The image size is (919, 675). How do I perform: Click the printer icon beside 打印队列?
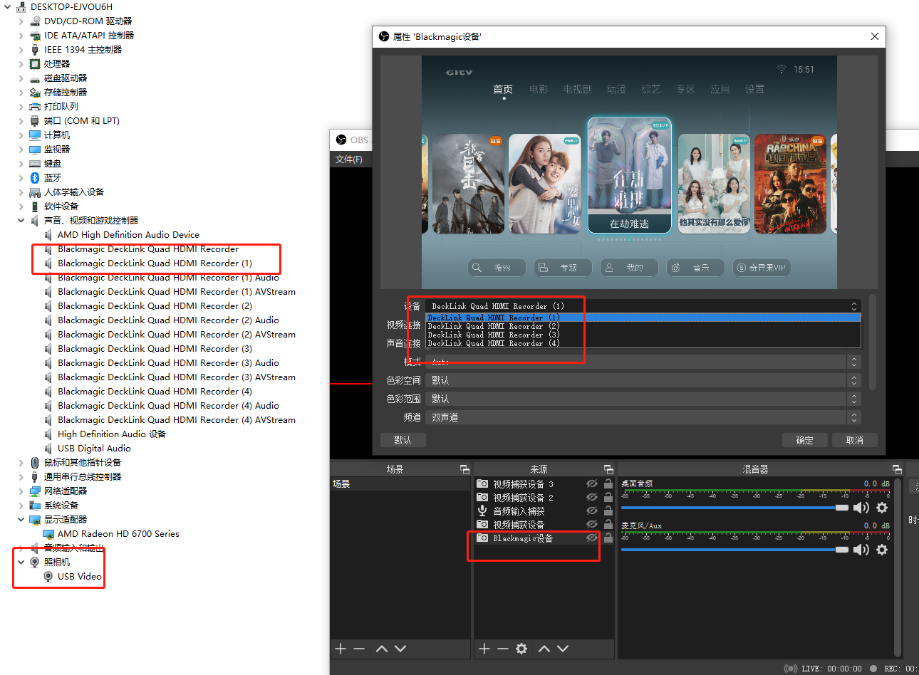tap(34, 107)
